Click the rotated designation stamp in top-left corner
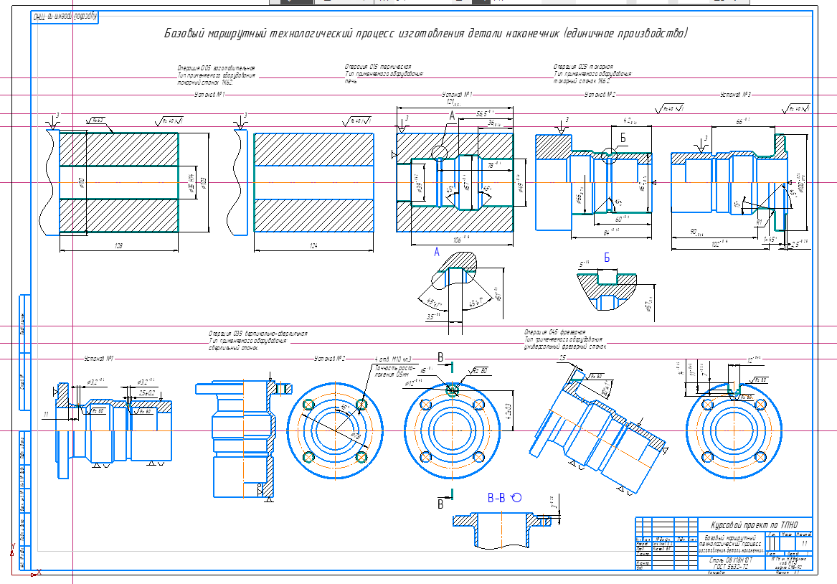 65,16
